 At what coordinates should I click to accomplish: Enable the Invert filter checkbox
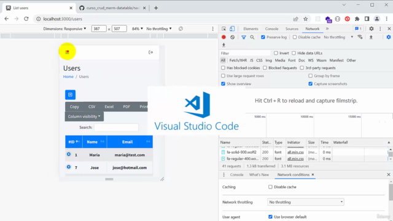point(276,53)
